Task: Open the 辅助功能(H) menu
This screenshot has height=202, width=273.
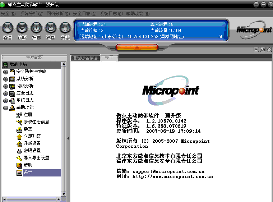Action: click(137, 14)
